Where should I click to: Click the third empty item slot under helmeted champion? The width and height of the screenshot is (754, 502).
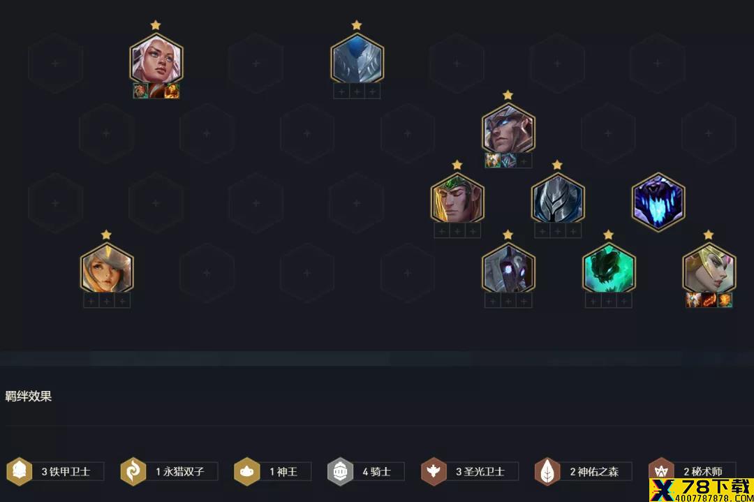coord(524,161)
